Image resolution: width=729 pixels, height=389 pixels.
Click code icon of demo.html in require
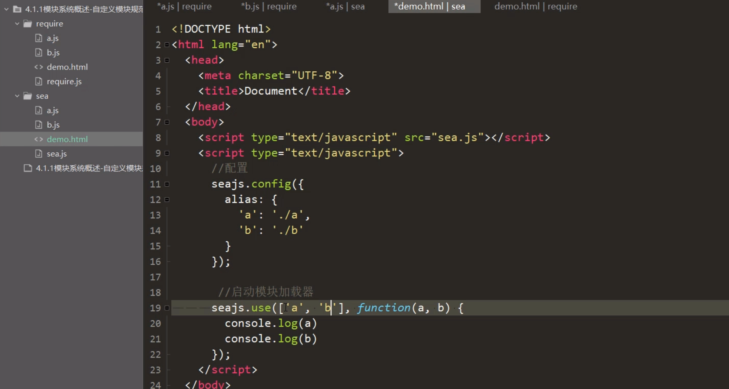[x=38, y=67]
